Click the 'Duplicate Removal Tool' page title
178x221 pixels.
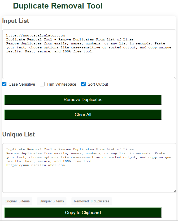pyautogui.click(x=58, y=6)
